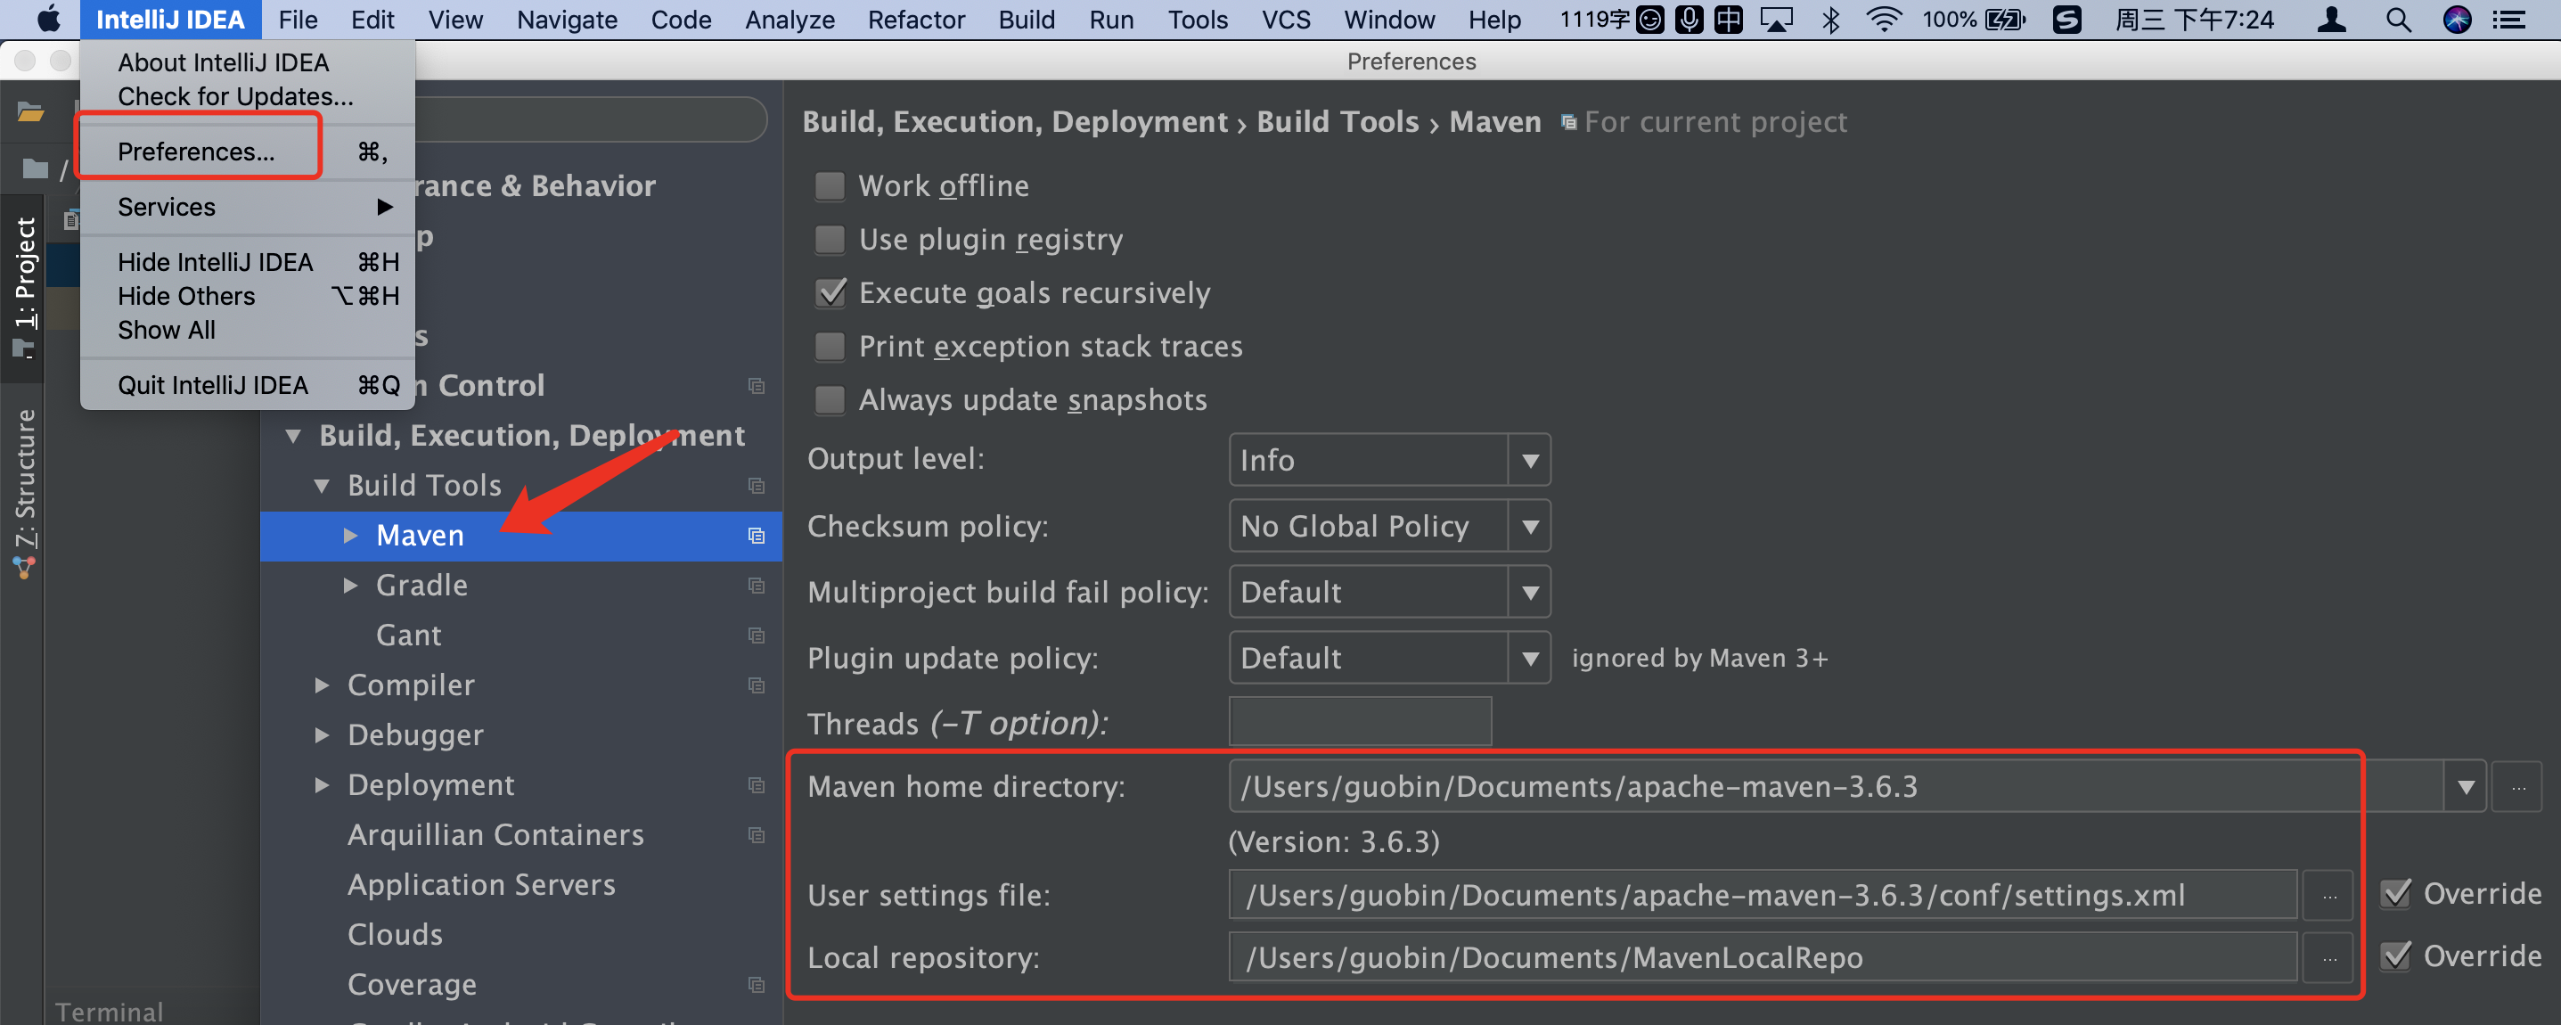
Task: Toggle Always update snapshots checkbox
Action: [830, 400]
